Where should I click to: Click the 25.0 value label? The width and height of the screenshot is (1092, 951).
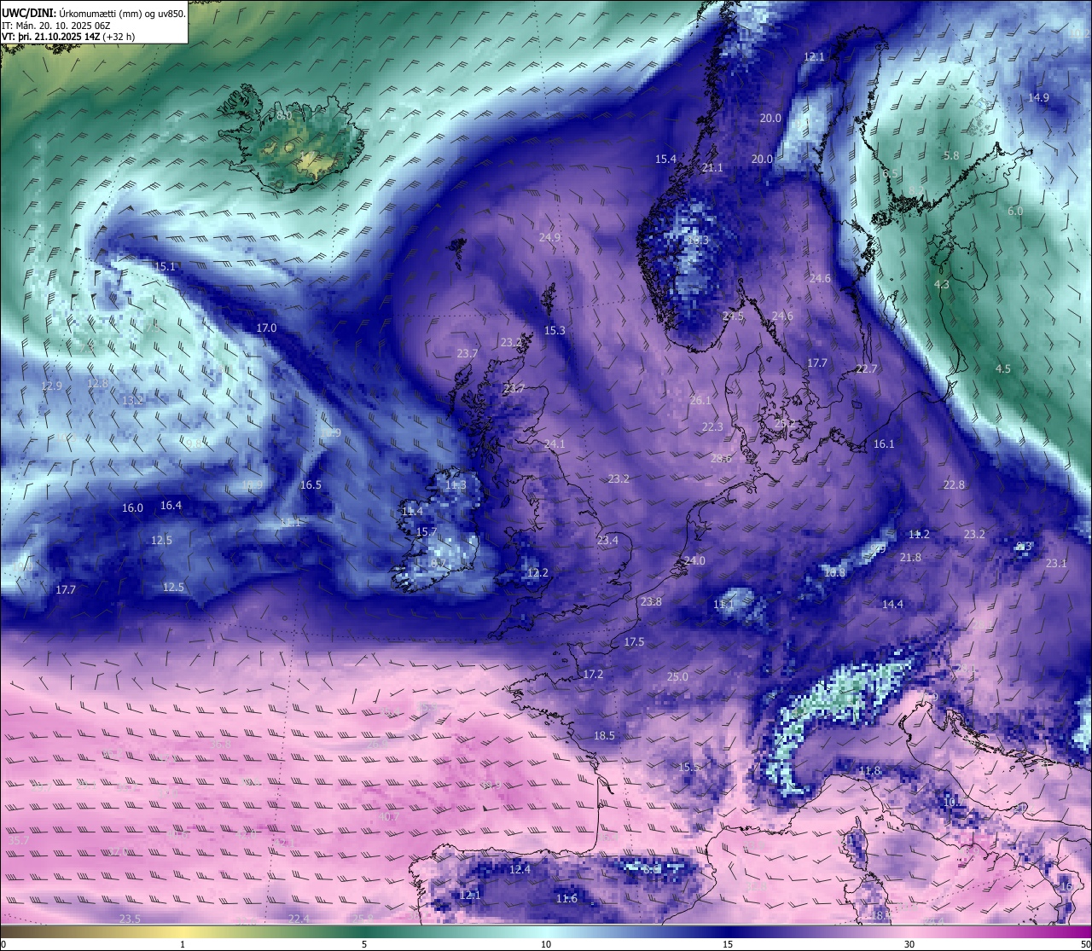tap(677, 677)
